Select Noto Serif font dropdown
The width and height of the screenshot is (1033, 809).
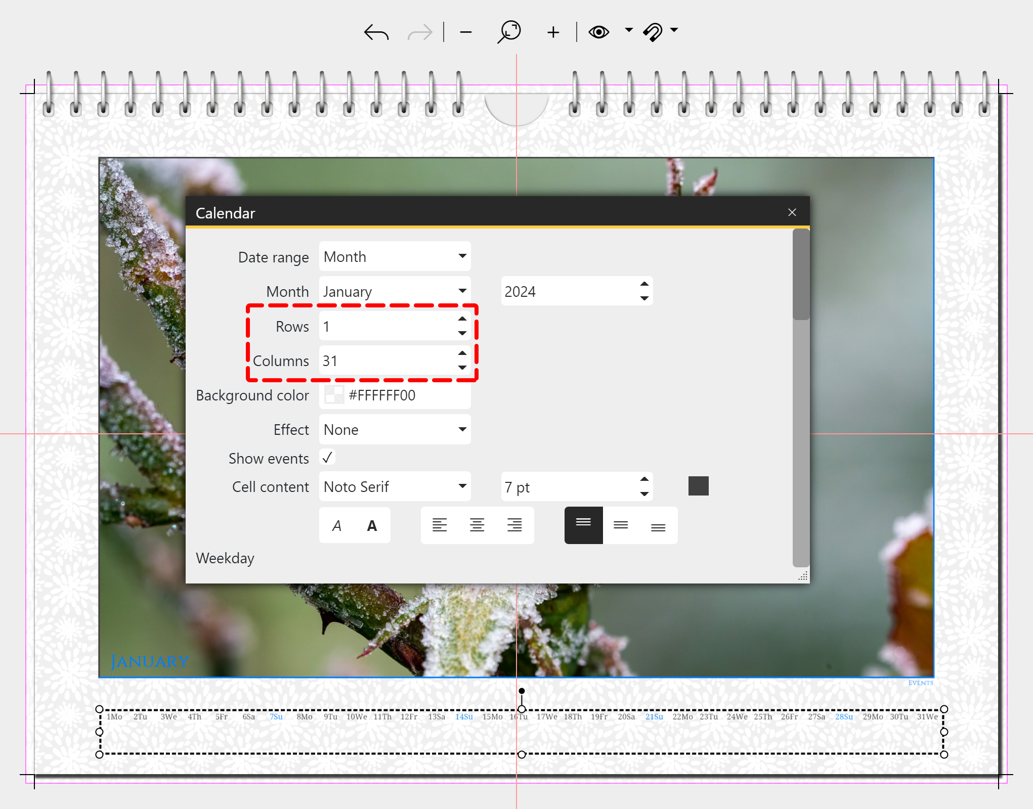[395, 487]
